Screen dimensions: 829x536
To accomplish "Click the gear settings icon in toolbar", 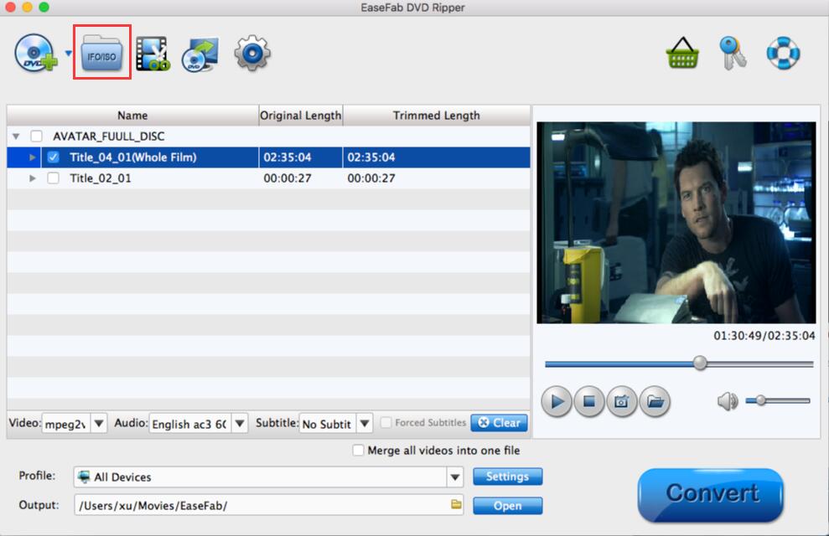I will pyautogui.click(x=251, y=54).
